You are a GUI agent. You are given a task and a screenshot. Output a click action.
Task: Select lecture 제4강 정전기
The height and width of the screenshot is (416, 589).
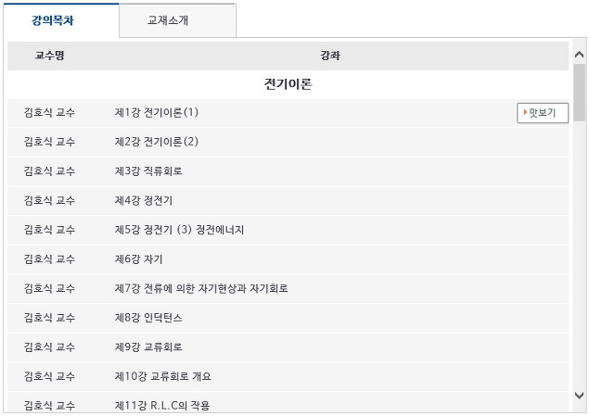click(x=144, y=200)
